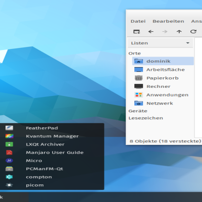202x202 pixels.
Task: Open the Papierkorb trash entry
Action: 163,78
